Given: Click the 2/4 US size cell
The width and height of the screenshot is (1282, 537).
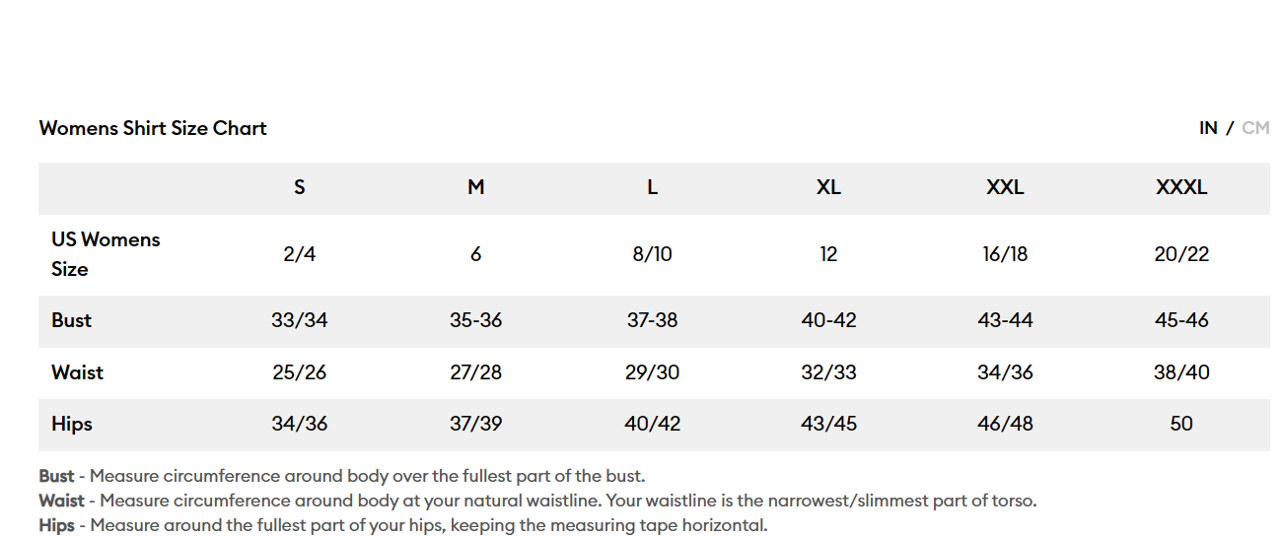Looking at the screenshot, I should coord(300,254).
